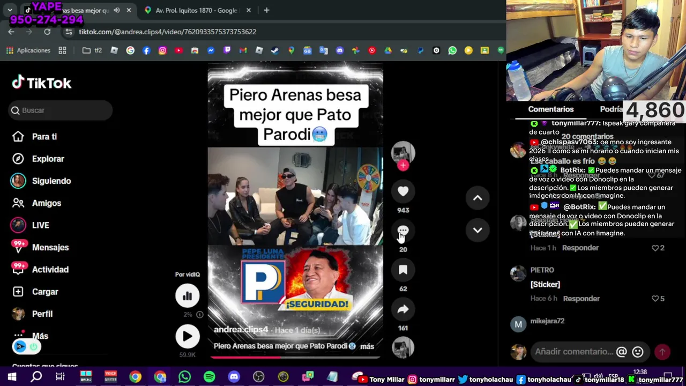Open vidIQ stats bar chart button

click(x=187, y=295)
